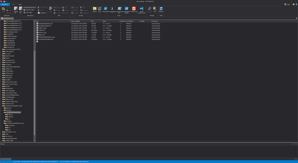Switch to the Tools ribbon tab
Image resolution: width=298 pixels, height=163 pixels.
20,4
